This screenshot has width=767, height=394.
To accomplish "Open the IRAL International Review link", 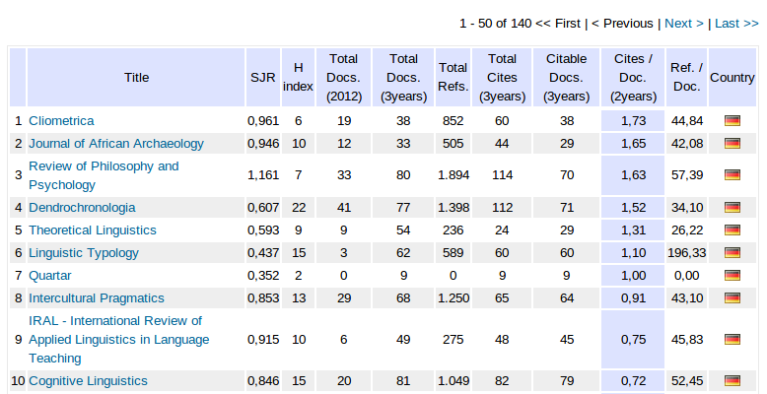I will click(119, 339).
